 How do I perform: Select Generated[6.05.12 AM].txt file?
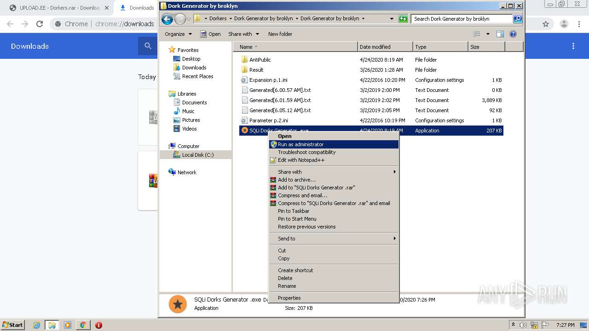pos(280,110)
